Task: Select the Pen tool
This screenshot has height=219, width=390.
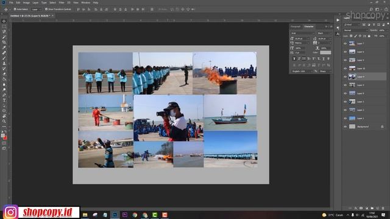Action: tap(4, 95)
